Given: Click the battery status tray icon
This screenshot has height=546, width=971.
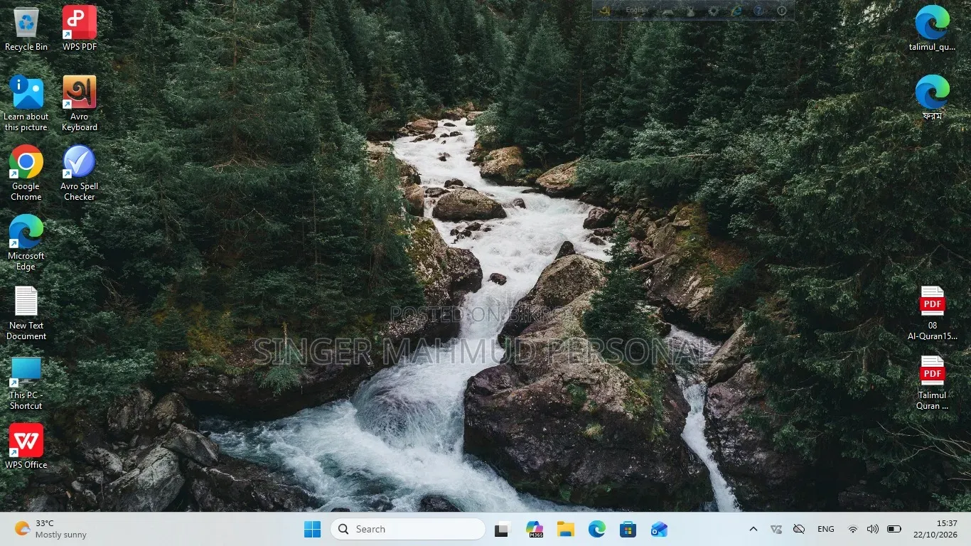Looking at the screenshot, I should tap(894, 529).
